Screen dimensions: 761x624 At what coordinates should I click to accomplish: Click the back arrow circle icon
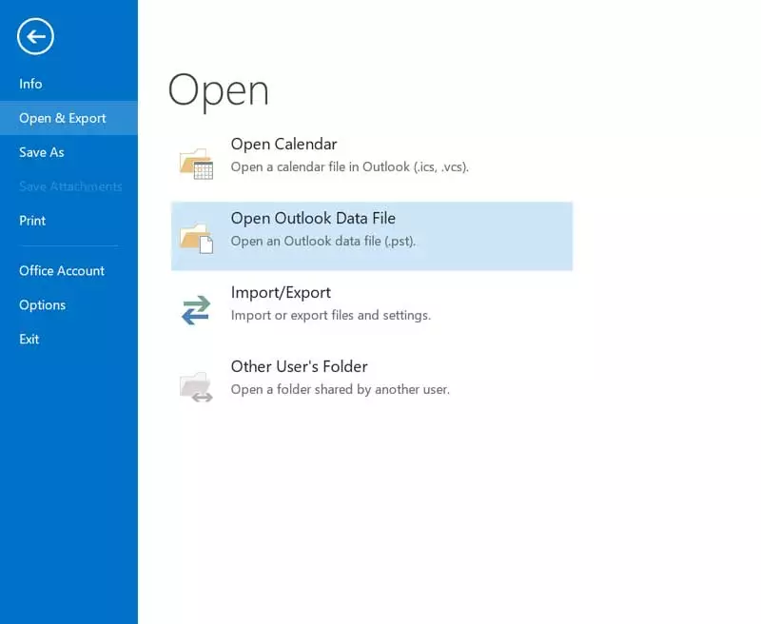click(35, 37)
